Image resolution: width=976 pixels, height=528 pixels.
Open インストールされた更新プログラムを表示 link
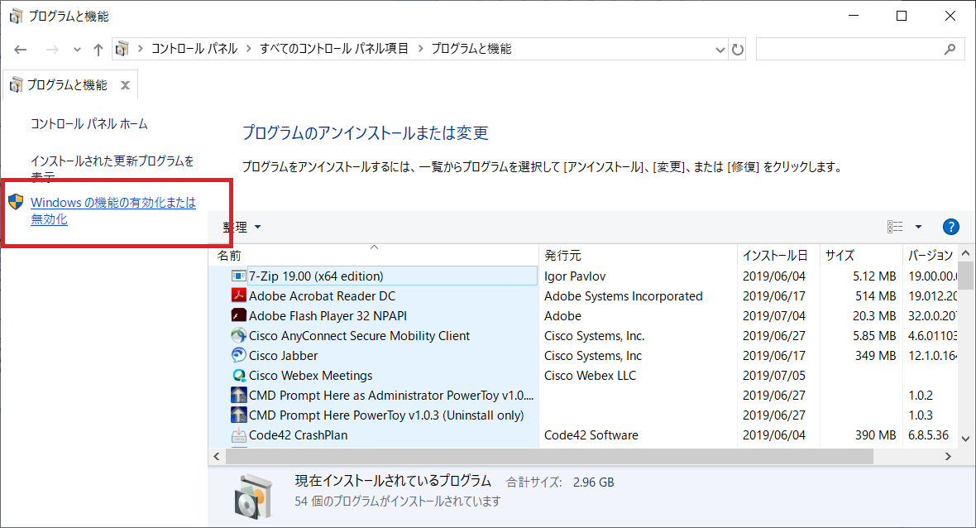(112, 168)
